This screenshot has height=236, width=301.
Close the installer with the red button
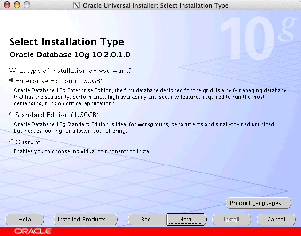click(7, 5)
